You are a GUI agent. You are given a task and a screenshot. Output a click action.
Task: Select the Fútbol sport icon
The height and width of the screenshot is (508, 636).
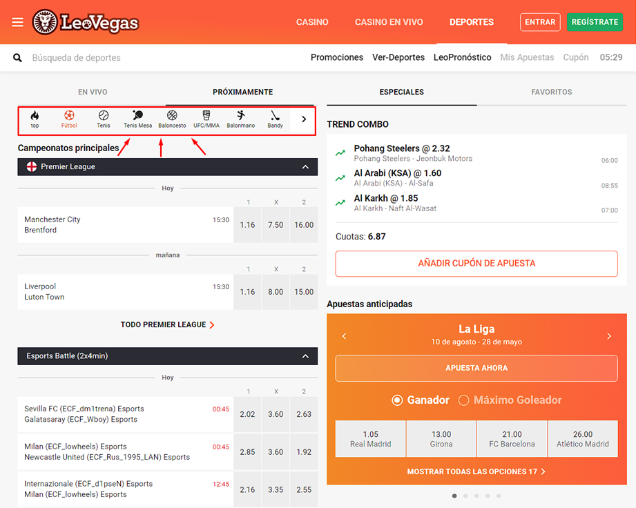tap(69, 119)
